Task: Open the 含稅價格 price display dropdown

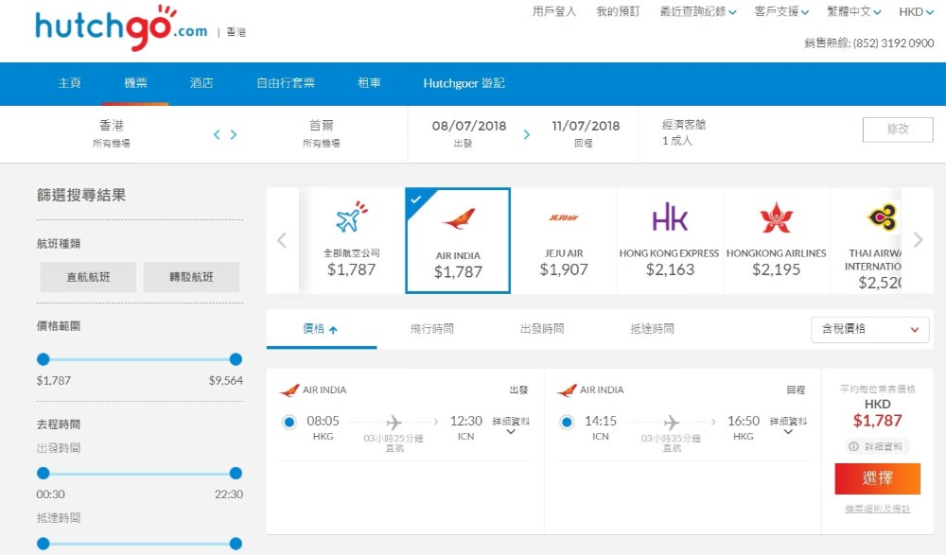Action: [x=869, y=329]
